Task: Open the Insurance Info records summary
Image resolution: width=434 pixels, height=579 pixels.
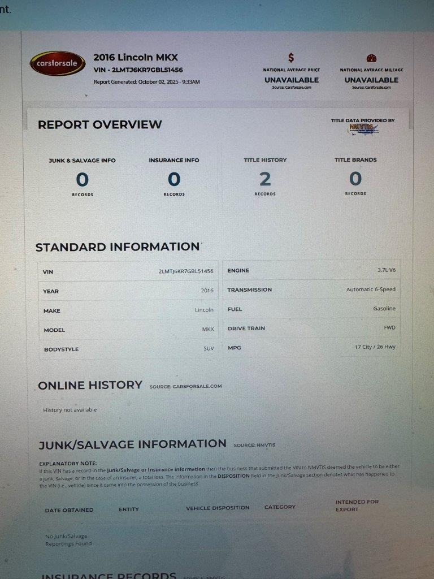Action: [174, 176]
